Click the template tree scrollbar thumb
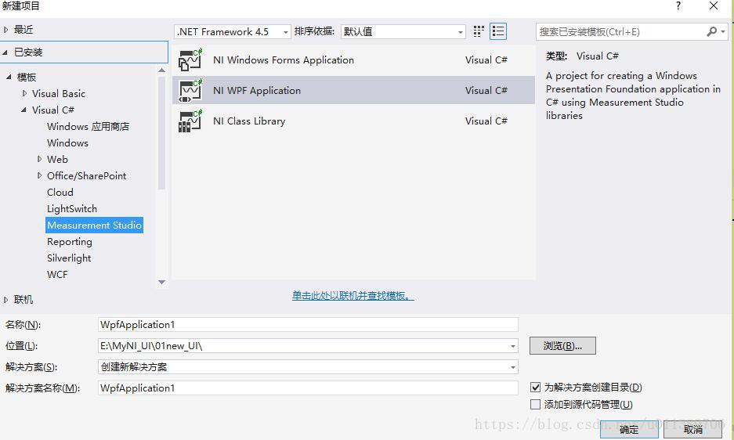 pyautogui.click(x=161, y=132)
